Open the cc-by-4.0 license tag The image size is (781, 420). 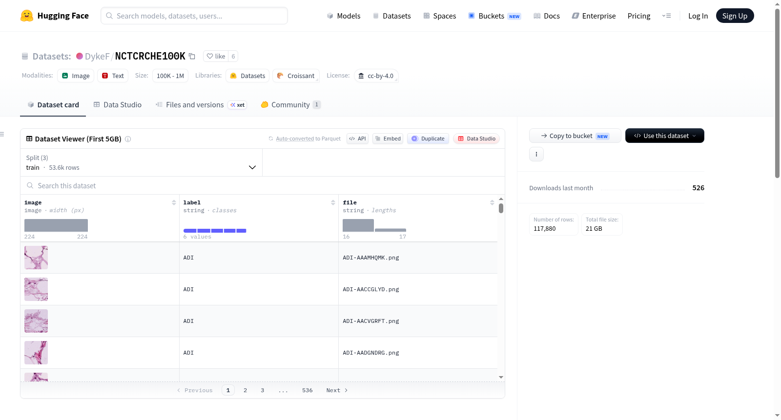pyautogui.click(x=376, y=76)
